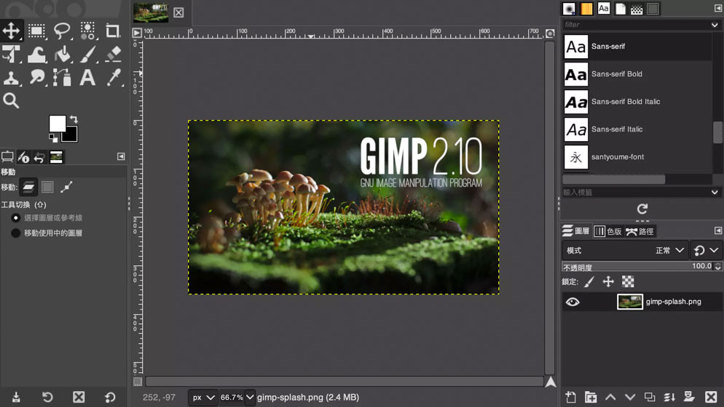724x407 pixels.
Task: Toggle the Quick Mask button
Action: pos(138,382)
